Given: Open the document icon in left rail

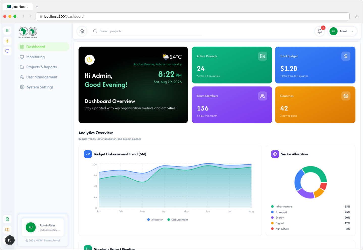Looking at the screenshot, I should [7, 219].
